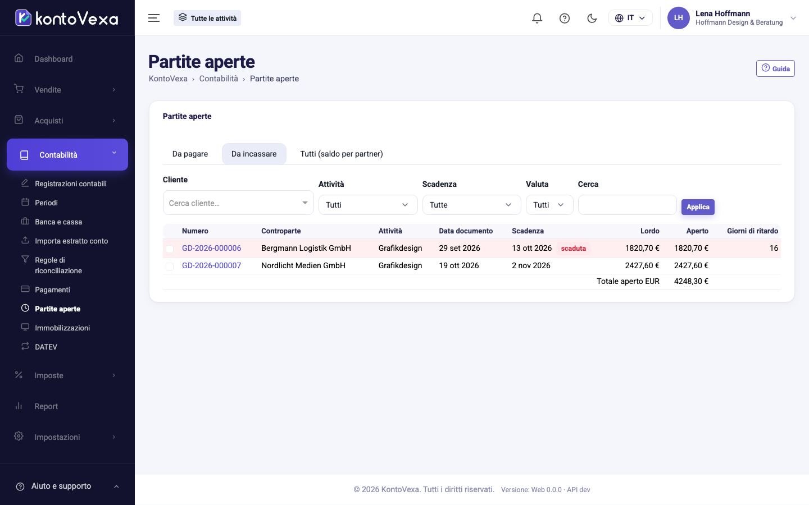This screenshot has height=505, width=809.
Task: Open DATEV export page
Action: point(46,347)
